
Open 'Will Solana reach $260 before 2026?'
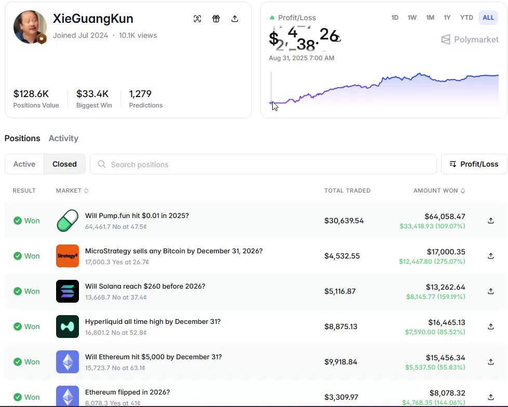[145, 286]
